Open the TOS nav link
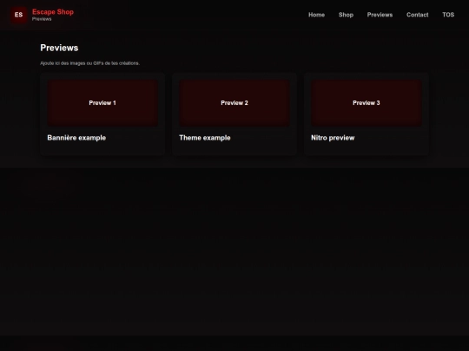This screenshot has height=351, width=469. pyautogui.click(x=448, y=15)
